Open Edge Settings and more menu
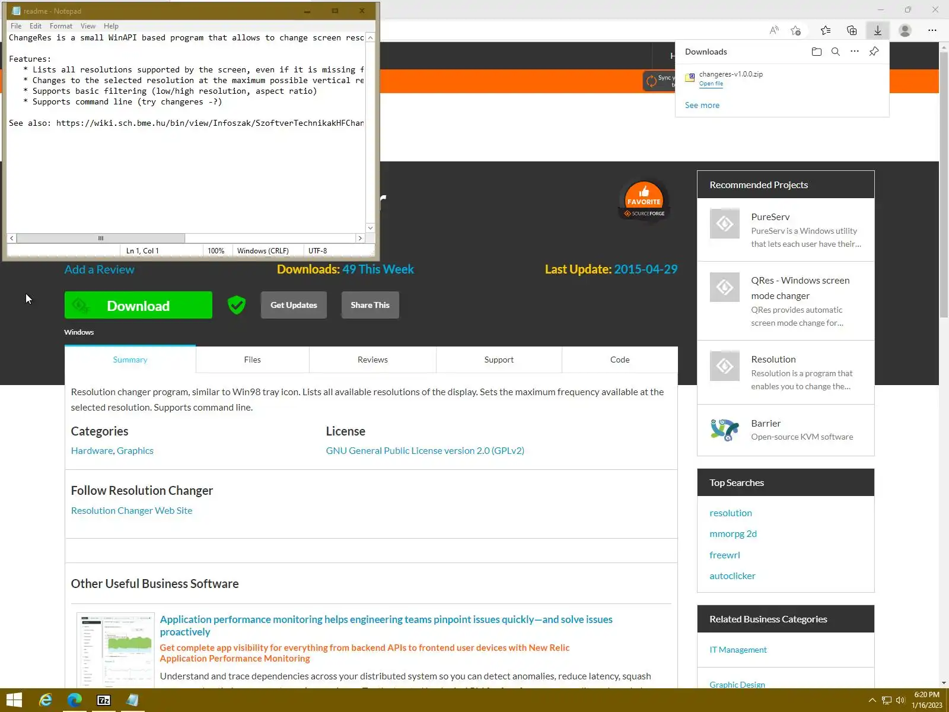 click(932, 30)
